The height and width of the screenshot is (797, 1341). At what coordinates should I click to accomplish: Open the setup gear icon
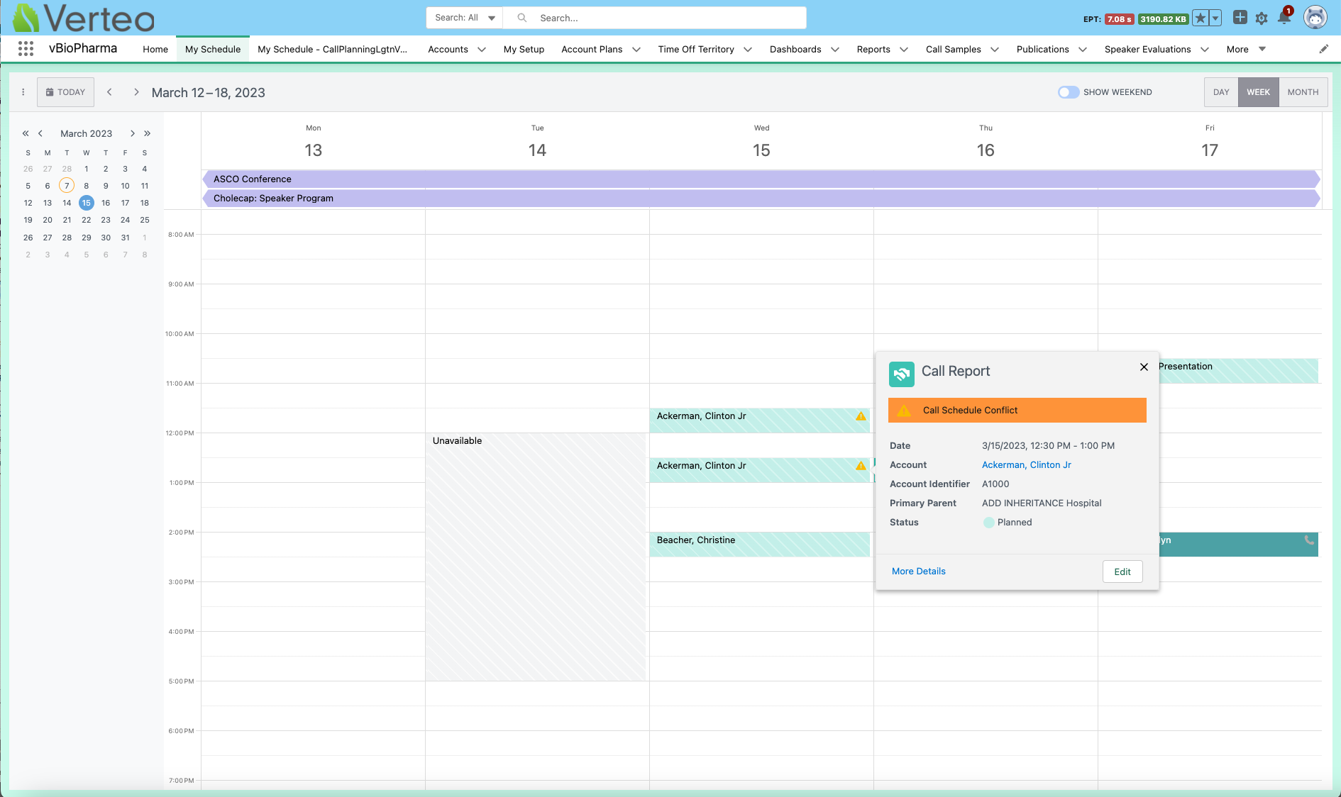click(1262, 18)
